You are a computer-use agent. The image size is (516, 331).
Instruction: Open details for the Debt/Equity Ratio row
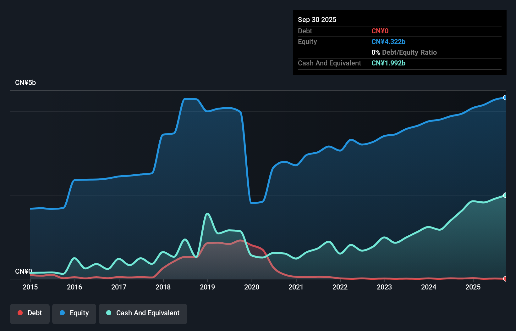click(404, 52)
